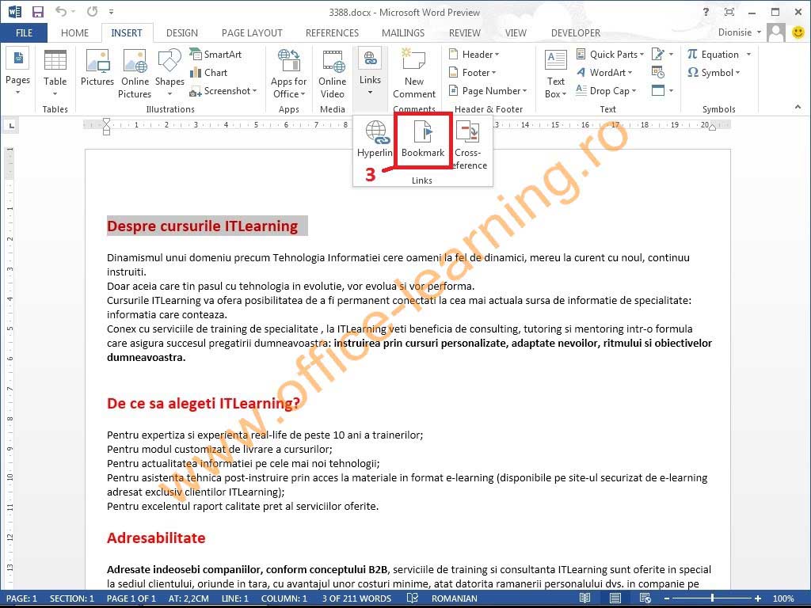Screen dimensions: 811x608
Task: Insert a SmartArt graphic
Action: [215, 55]
